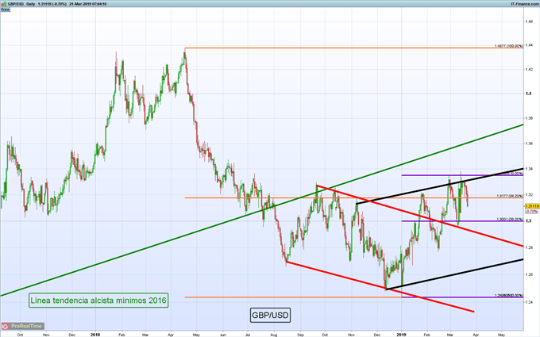Click the 2018 year marker on date axis
Viewport: 540px width, 337px height.
pyautogui.click(x=95, y=335)
